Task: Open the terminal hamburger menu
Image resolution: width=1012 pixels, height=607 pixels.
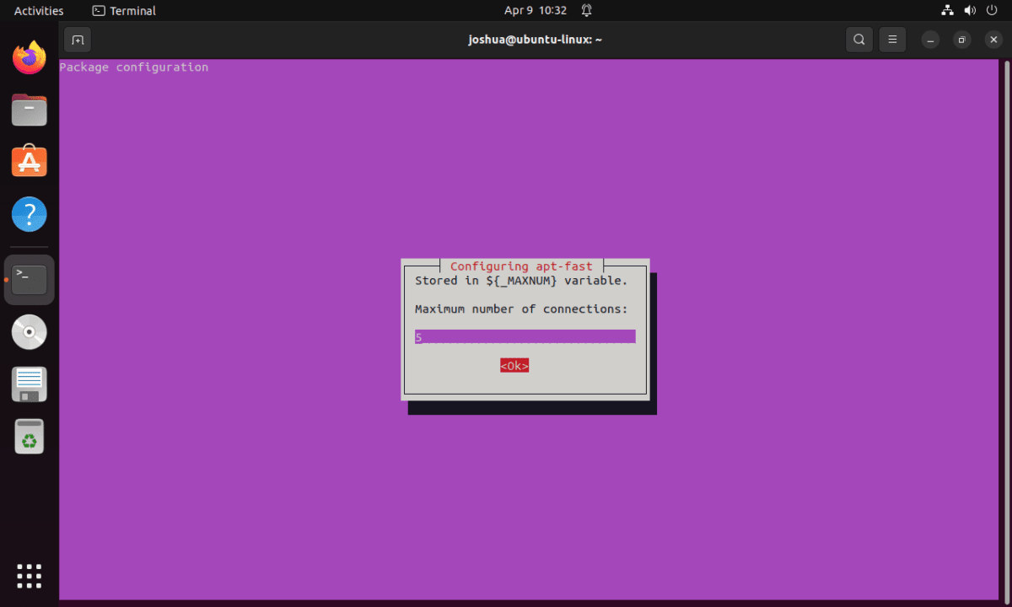Action: coord(892,39)
